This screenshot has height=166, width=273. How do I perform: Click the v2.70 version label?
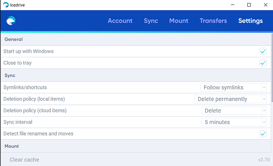(x=264, y=160)
